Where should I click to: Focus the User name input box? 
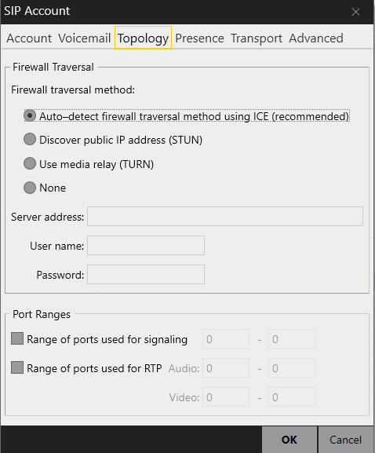click(146, 246)
